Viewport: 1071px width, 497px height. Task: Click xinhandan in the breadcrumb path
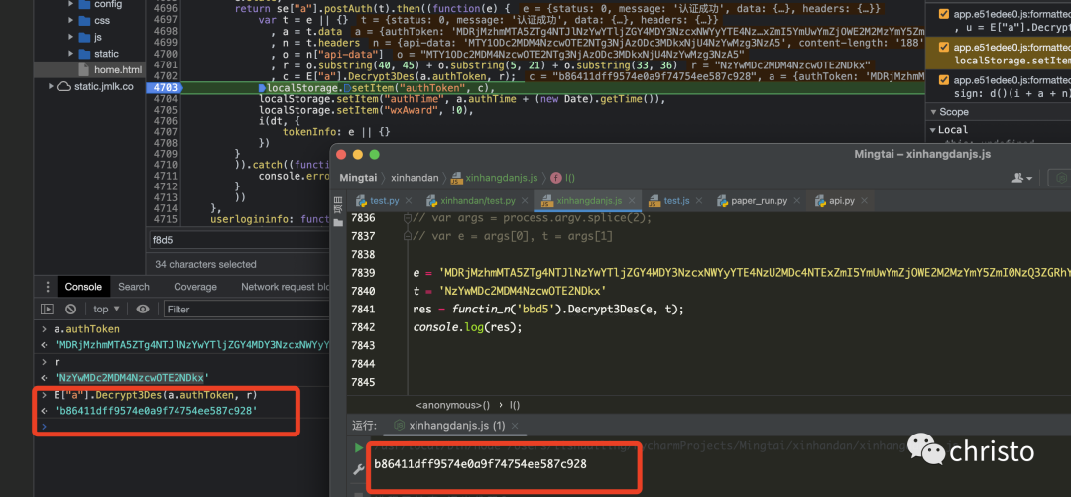(413, 178)
